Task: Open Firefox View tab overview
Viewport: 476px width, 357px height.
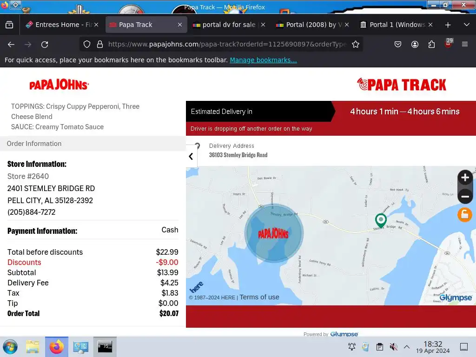Action: pos(9,25)
